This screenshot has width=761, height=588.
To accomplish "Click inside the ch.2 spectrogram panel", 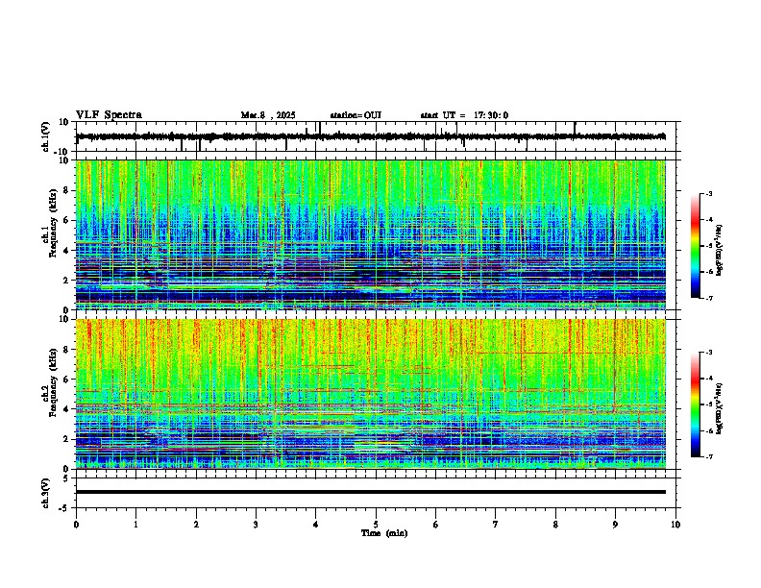I will (x=370, y=394).
